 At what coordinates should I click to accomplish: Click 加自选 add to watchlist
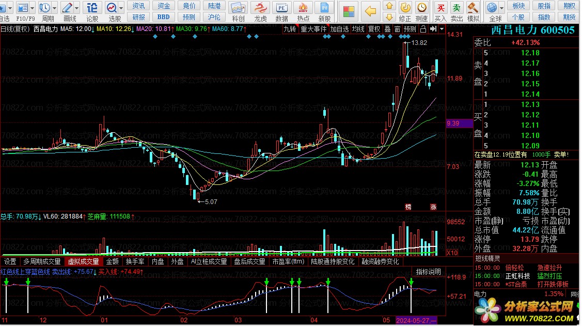coord(340,29)
